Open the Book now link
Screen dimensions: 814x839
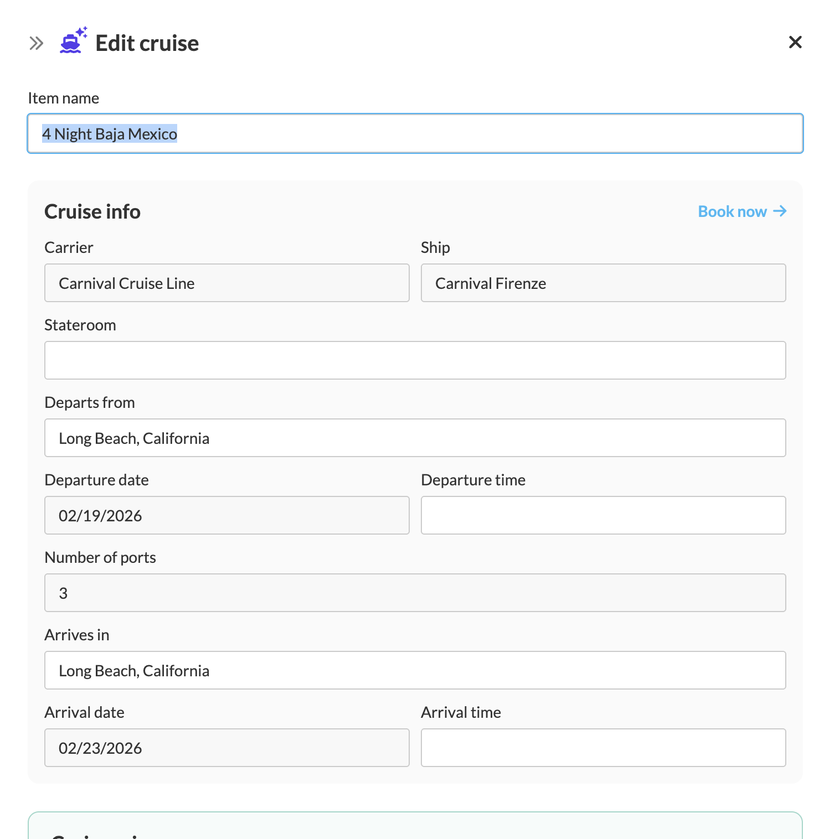732,211
